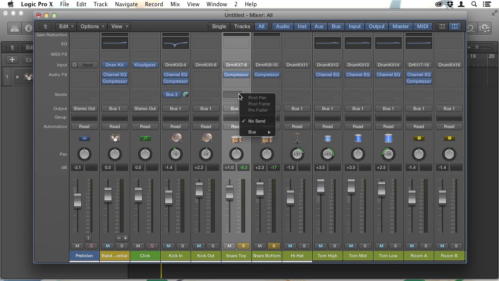Click the Room A track yellow icon

tap(419, 138)
